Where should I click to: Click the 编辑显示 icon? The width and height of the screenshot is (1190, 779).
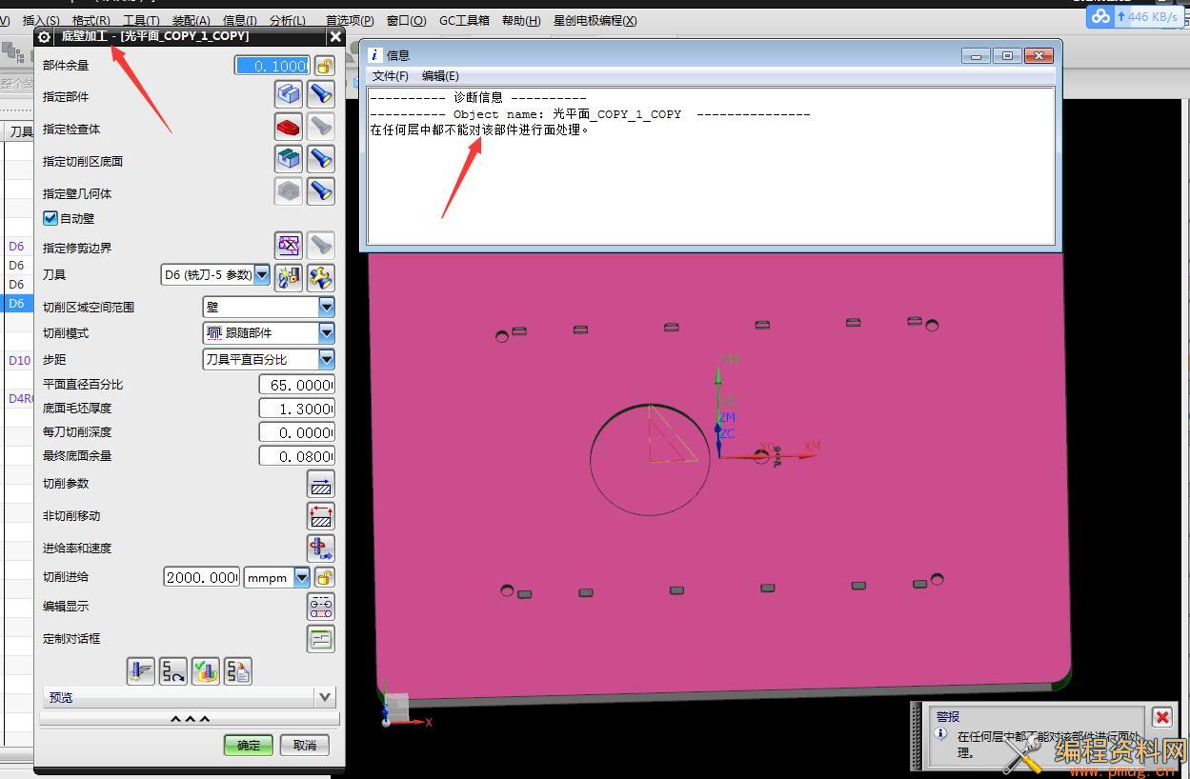point(321,607)
